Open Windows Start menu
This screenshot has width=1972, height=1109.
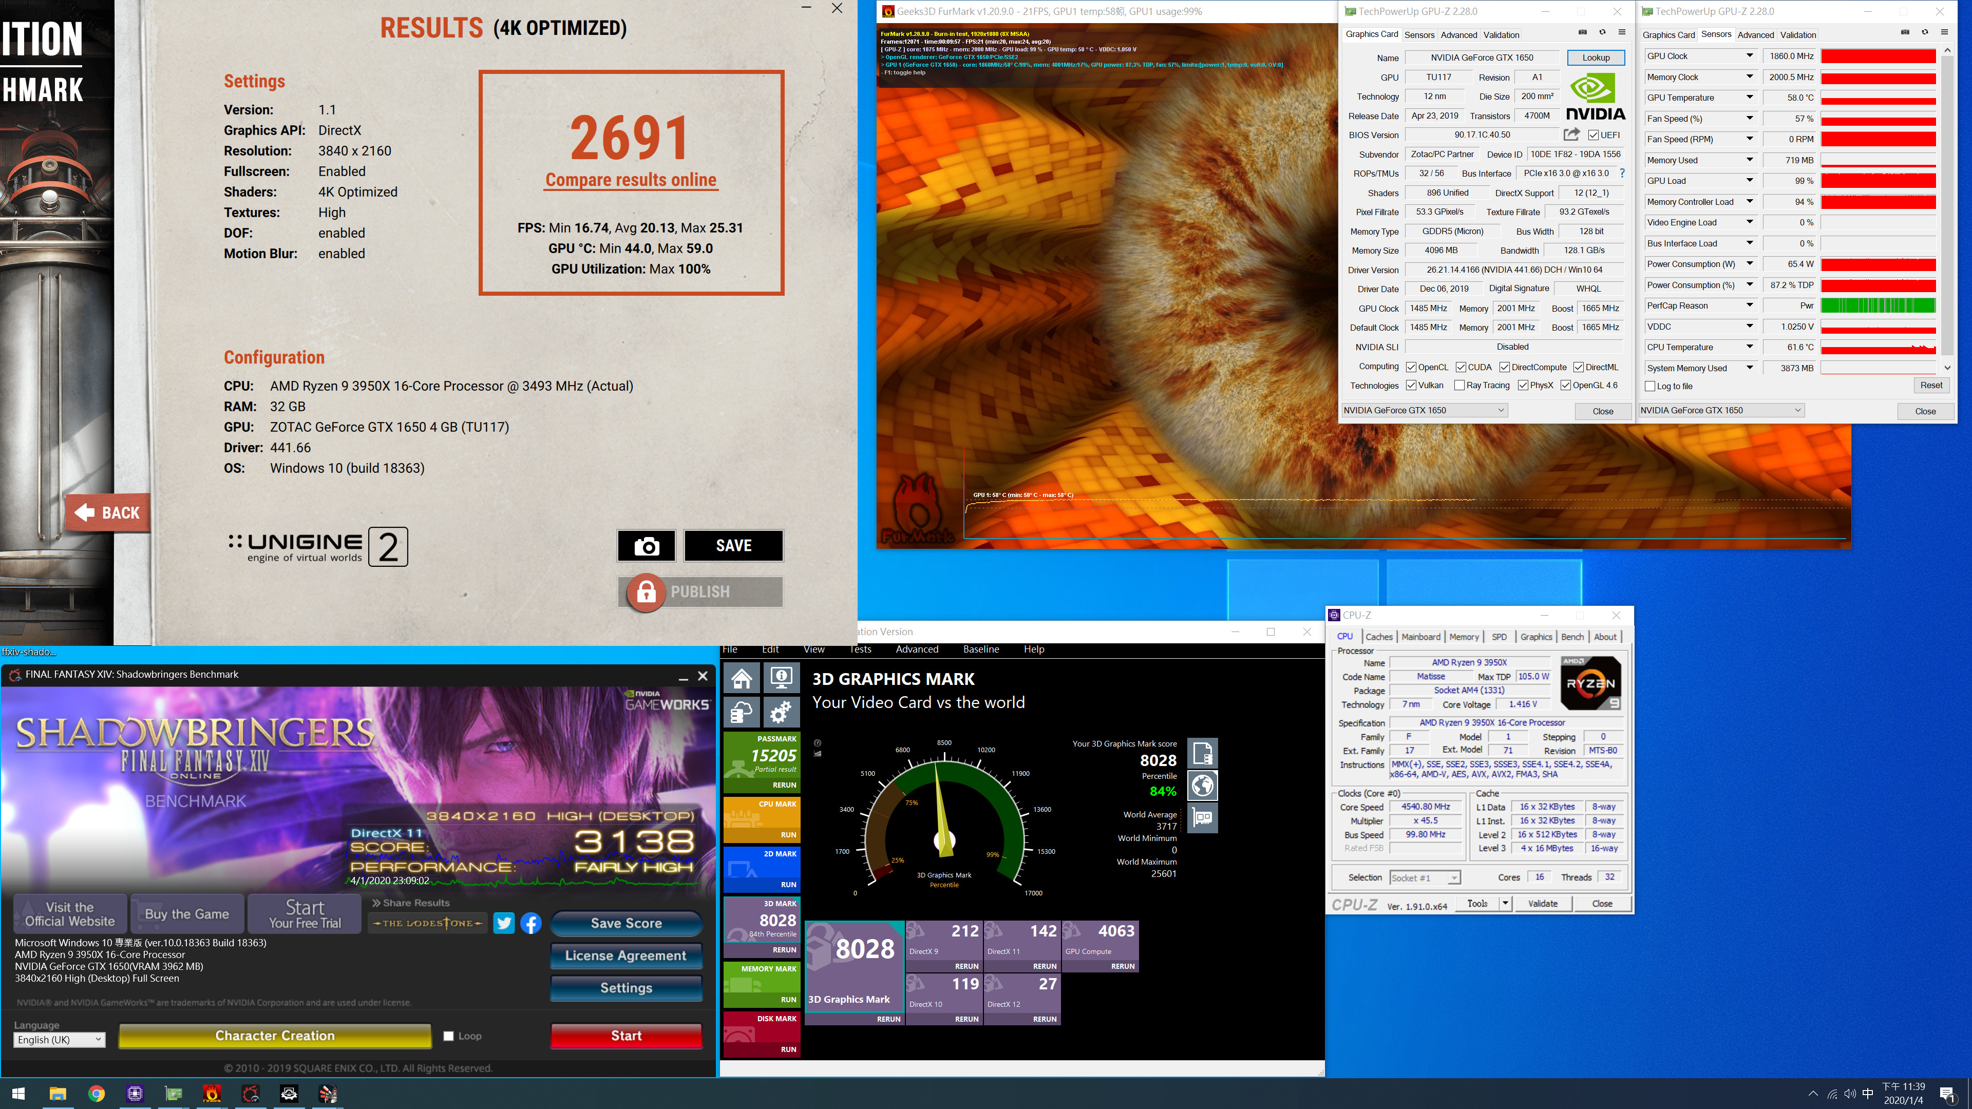[18, 1094]
